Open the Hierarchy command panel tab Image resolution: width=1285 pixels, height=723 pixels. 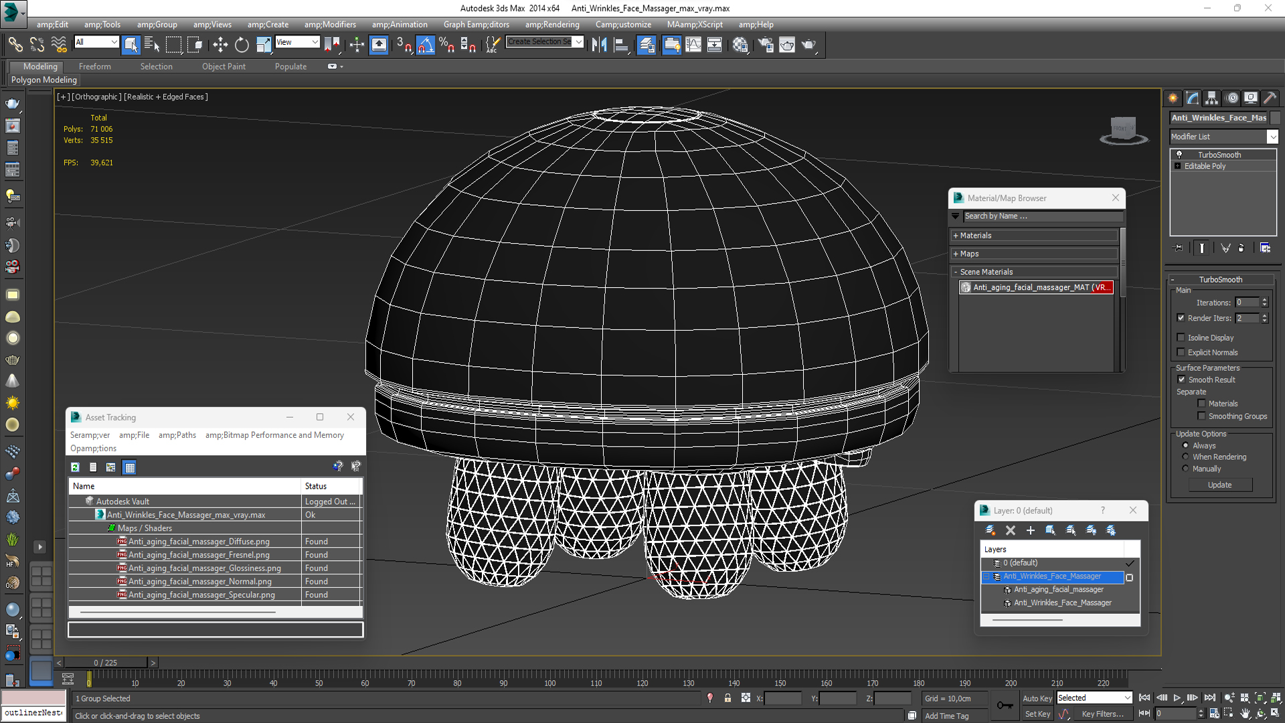click(x=1212, y=98)
